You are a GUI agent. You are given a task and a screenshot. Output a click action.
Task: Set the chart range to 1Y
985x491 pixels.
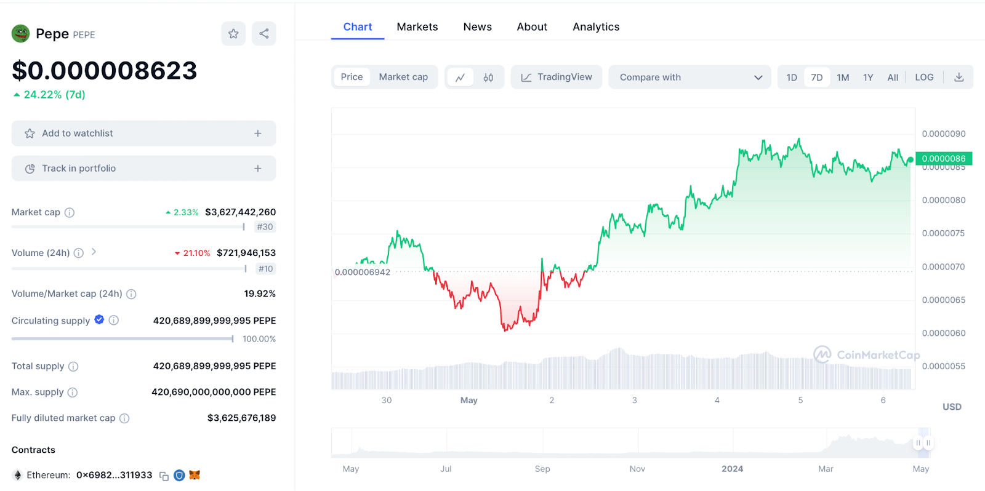(868, 78)
